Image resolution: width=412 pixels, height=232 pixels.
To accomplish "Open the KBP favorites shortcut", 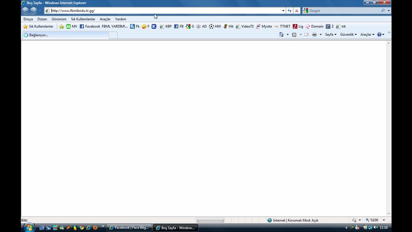I will [x=165, y=26].
